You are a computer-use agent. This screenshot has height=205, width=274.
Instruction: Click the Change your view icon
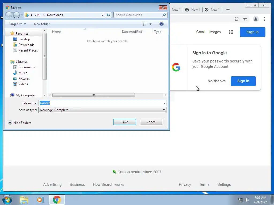point(145,24)
